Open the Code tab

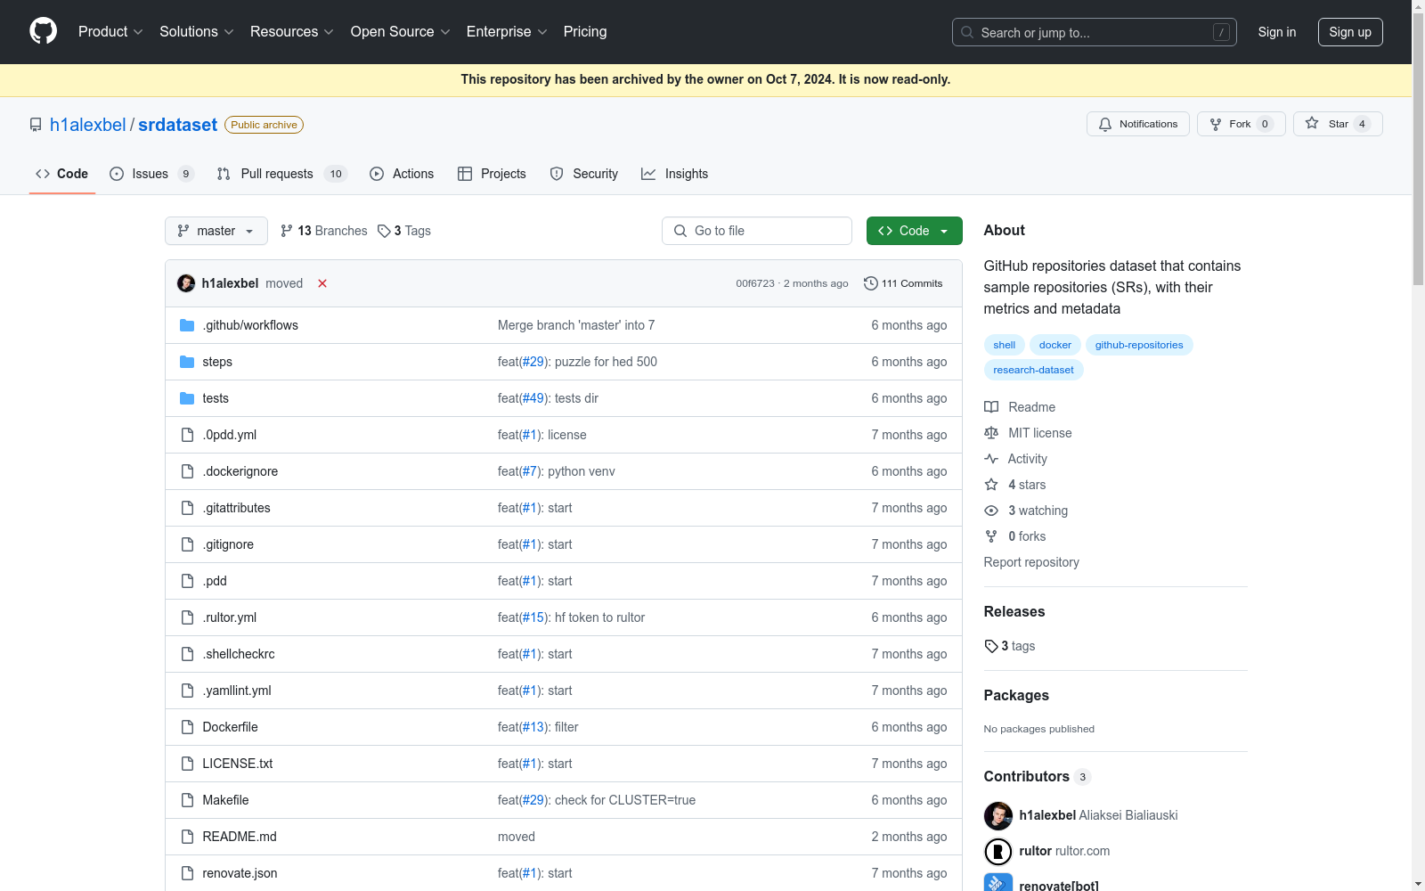62,174
